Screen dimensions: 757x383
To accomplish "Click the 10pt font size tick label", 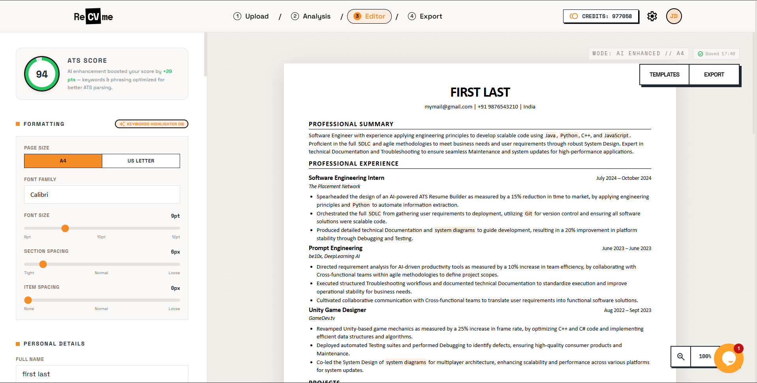I will point(101,237).
